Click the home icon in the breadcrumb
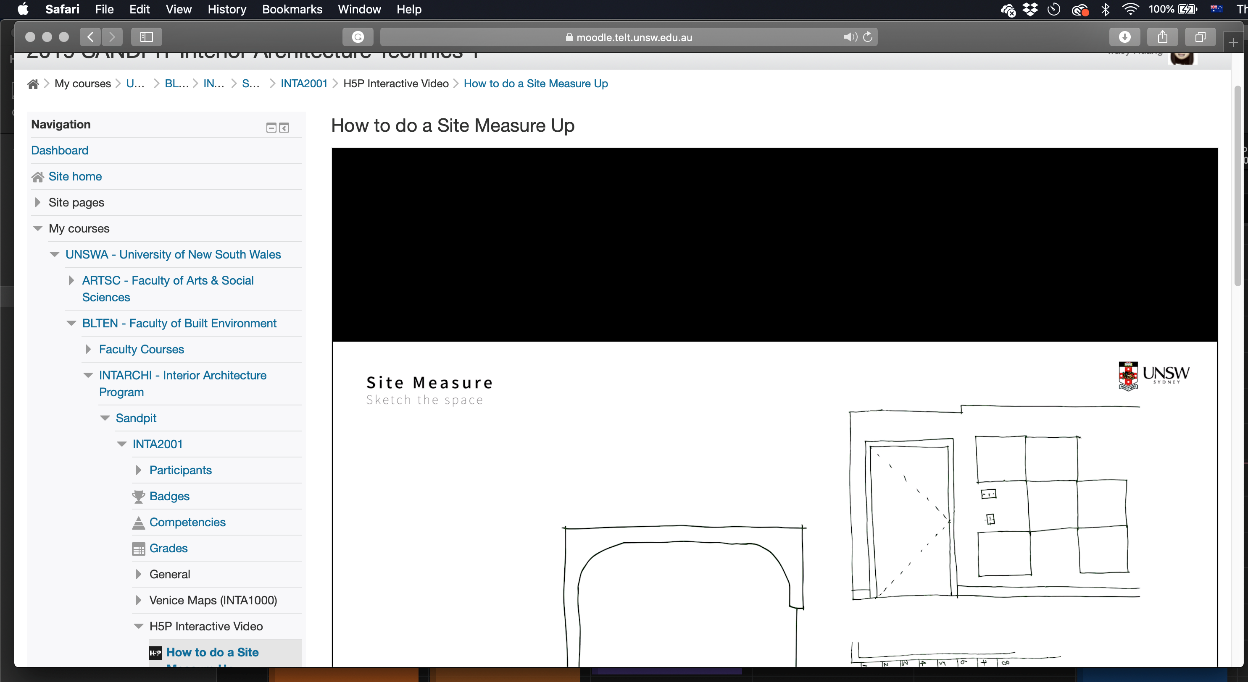Viewport: 1248px width, 682px height. [33, 84]
